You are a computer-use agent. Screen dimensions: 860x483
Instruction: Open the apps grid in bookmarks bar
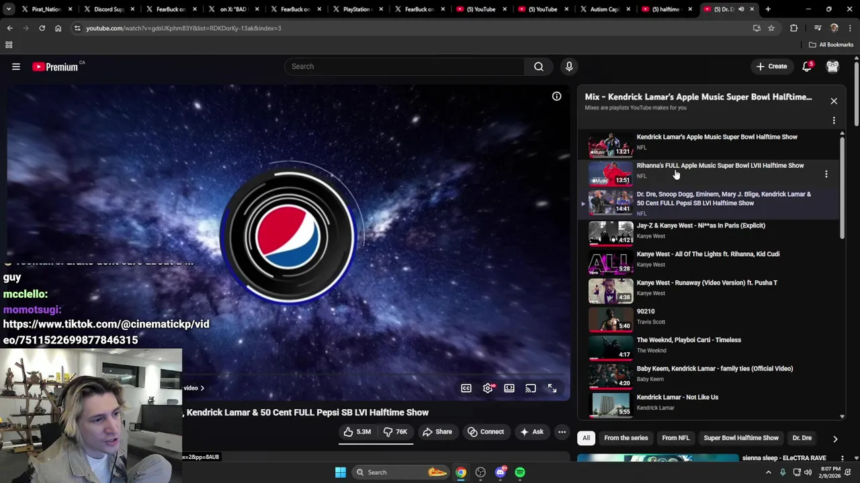pos(9,45)
